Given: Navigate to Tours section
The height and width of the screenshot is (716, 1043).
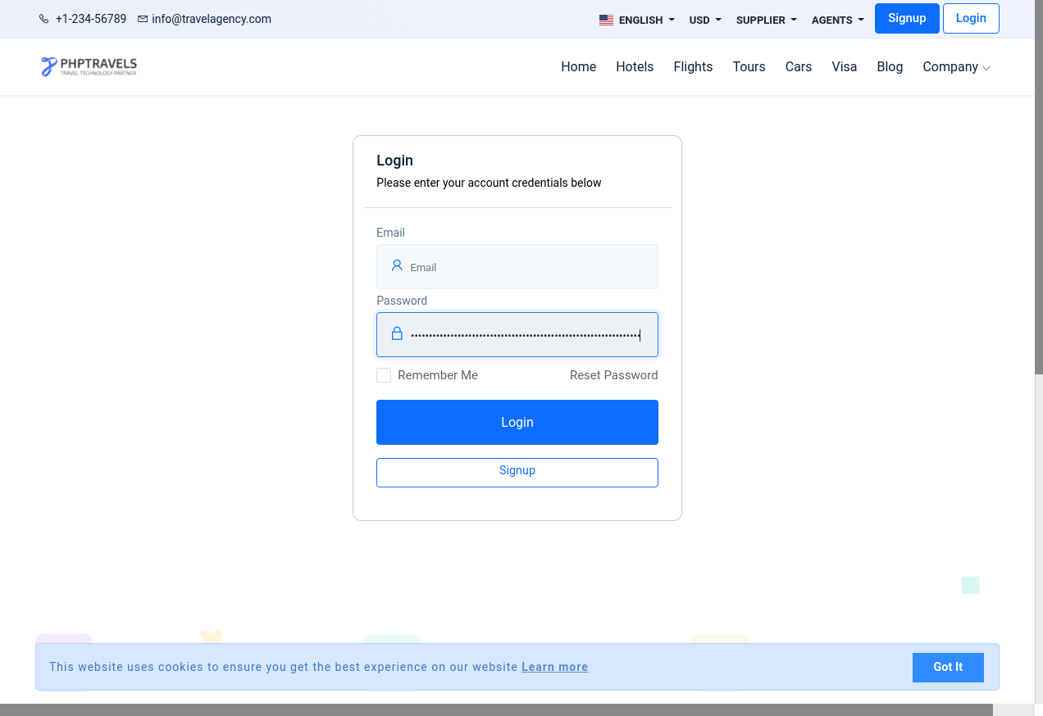Looking at the screenshot, I should (749, 67).
